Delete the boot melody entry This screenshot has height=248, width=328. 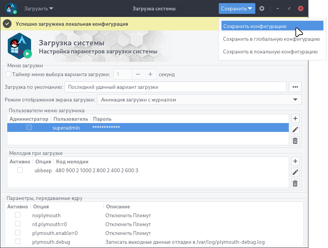pyautogui.click(x=295, y=183)
